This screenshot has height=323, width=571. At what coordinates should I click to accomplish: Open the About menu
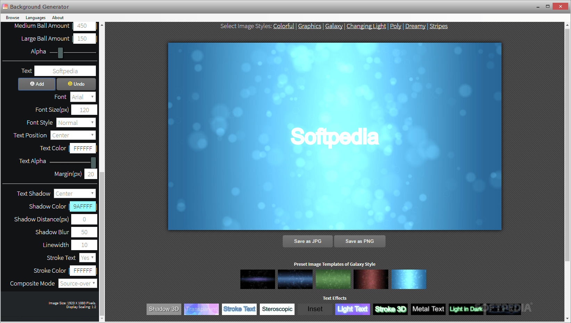[58, 18]
